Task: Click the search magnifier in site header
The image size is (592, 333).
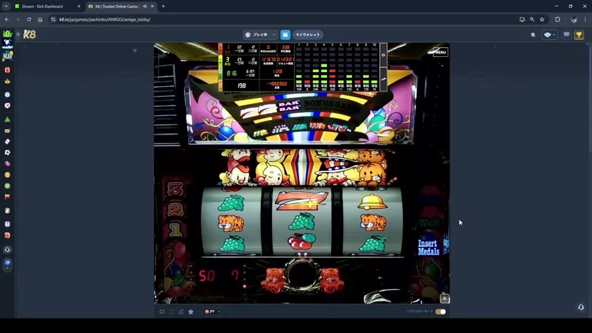Action: 533,35
